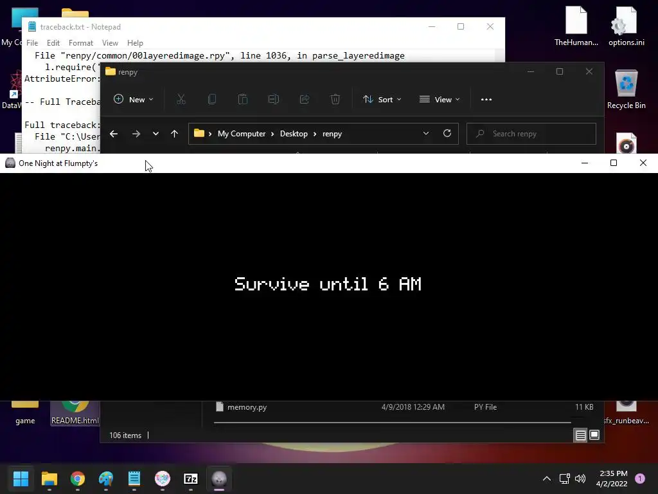This screenshot has width=658, height=494.
Task: Minimize One Night at Flumpty's window
Action: (x=585, y=163)
